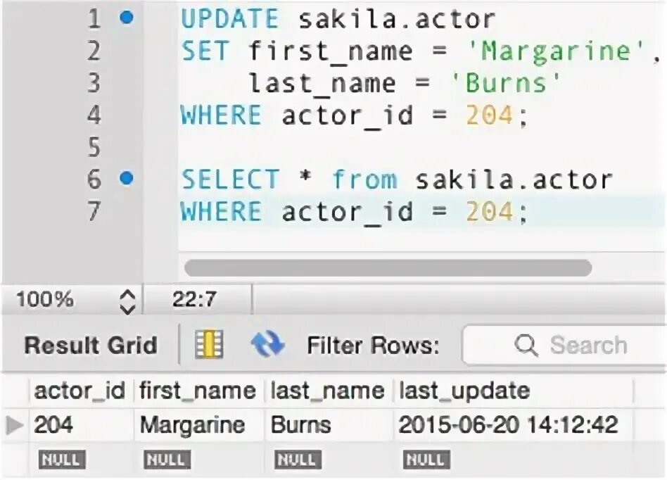Sort by the actor_id column header
667x480 pixels.
[80, 391]
